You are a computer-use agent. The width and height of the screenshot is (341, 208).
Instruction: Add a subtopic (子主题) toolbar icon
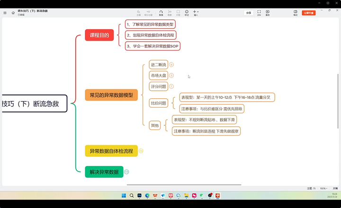[x=148, y=13]
